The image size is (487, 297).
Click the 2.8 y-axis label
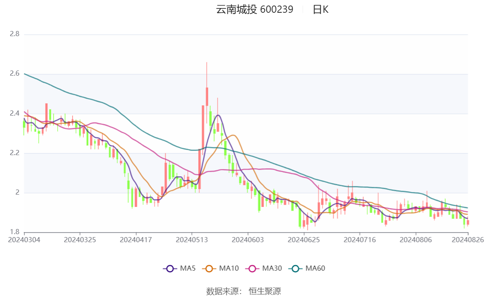(x=14, y=34)
